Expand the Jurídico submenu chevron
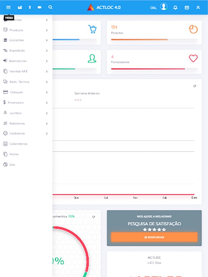208x277 pixels. [47, 113]
